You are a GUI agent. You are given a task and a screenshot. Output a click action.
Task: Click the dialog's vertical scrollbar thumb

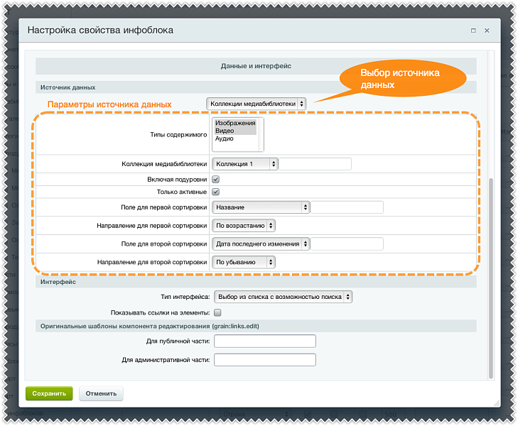490,277
